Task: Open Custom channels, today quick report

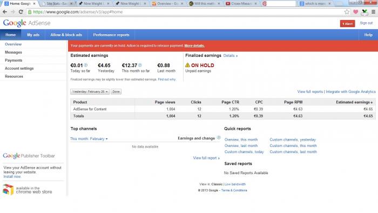Action: pos(244,152)
